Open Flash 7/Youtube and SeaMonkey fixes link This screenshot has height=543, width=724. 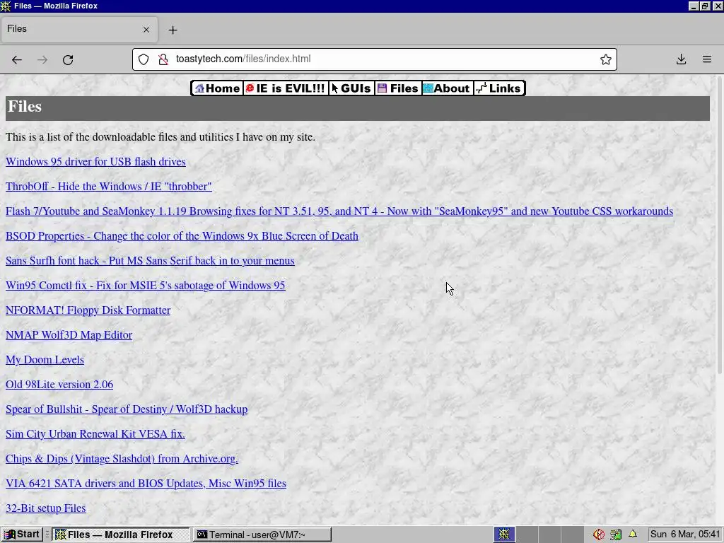pyautogui.click(x=339, y=211)
